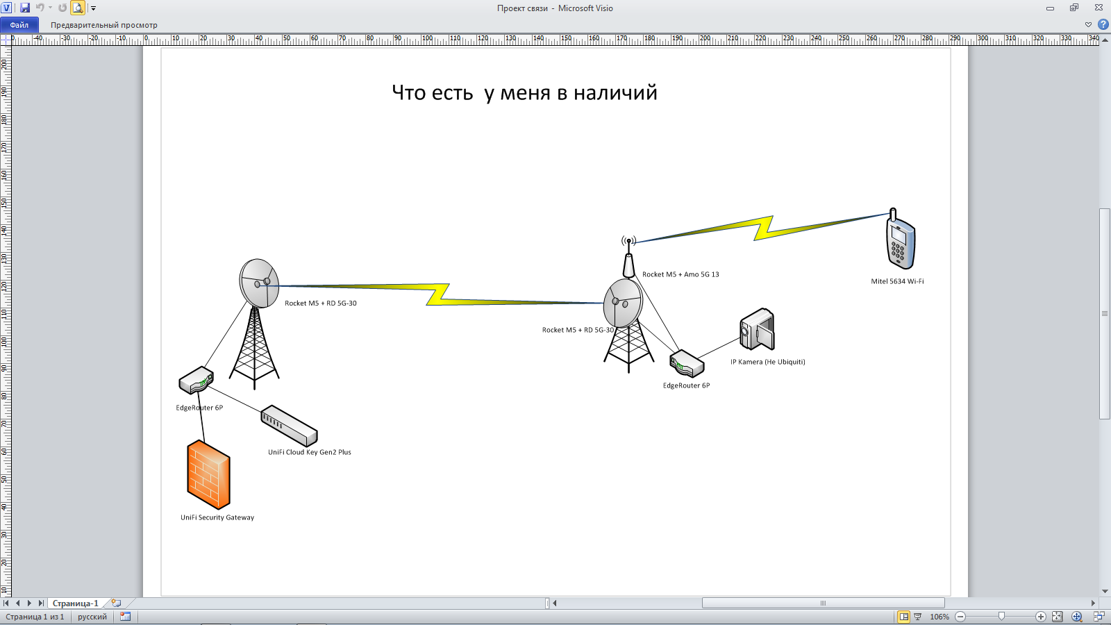The image size is (1111, 625).
Task: Insert a new page with the tab icon
Action: click(x=116, y=603)
